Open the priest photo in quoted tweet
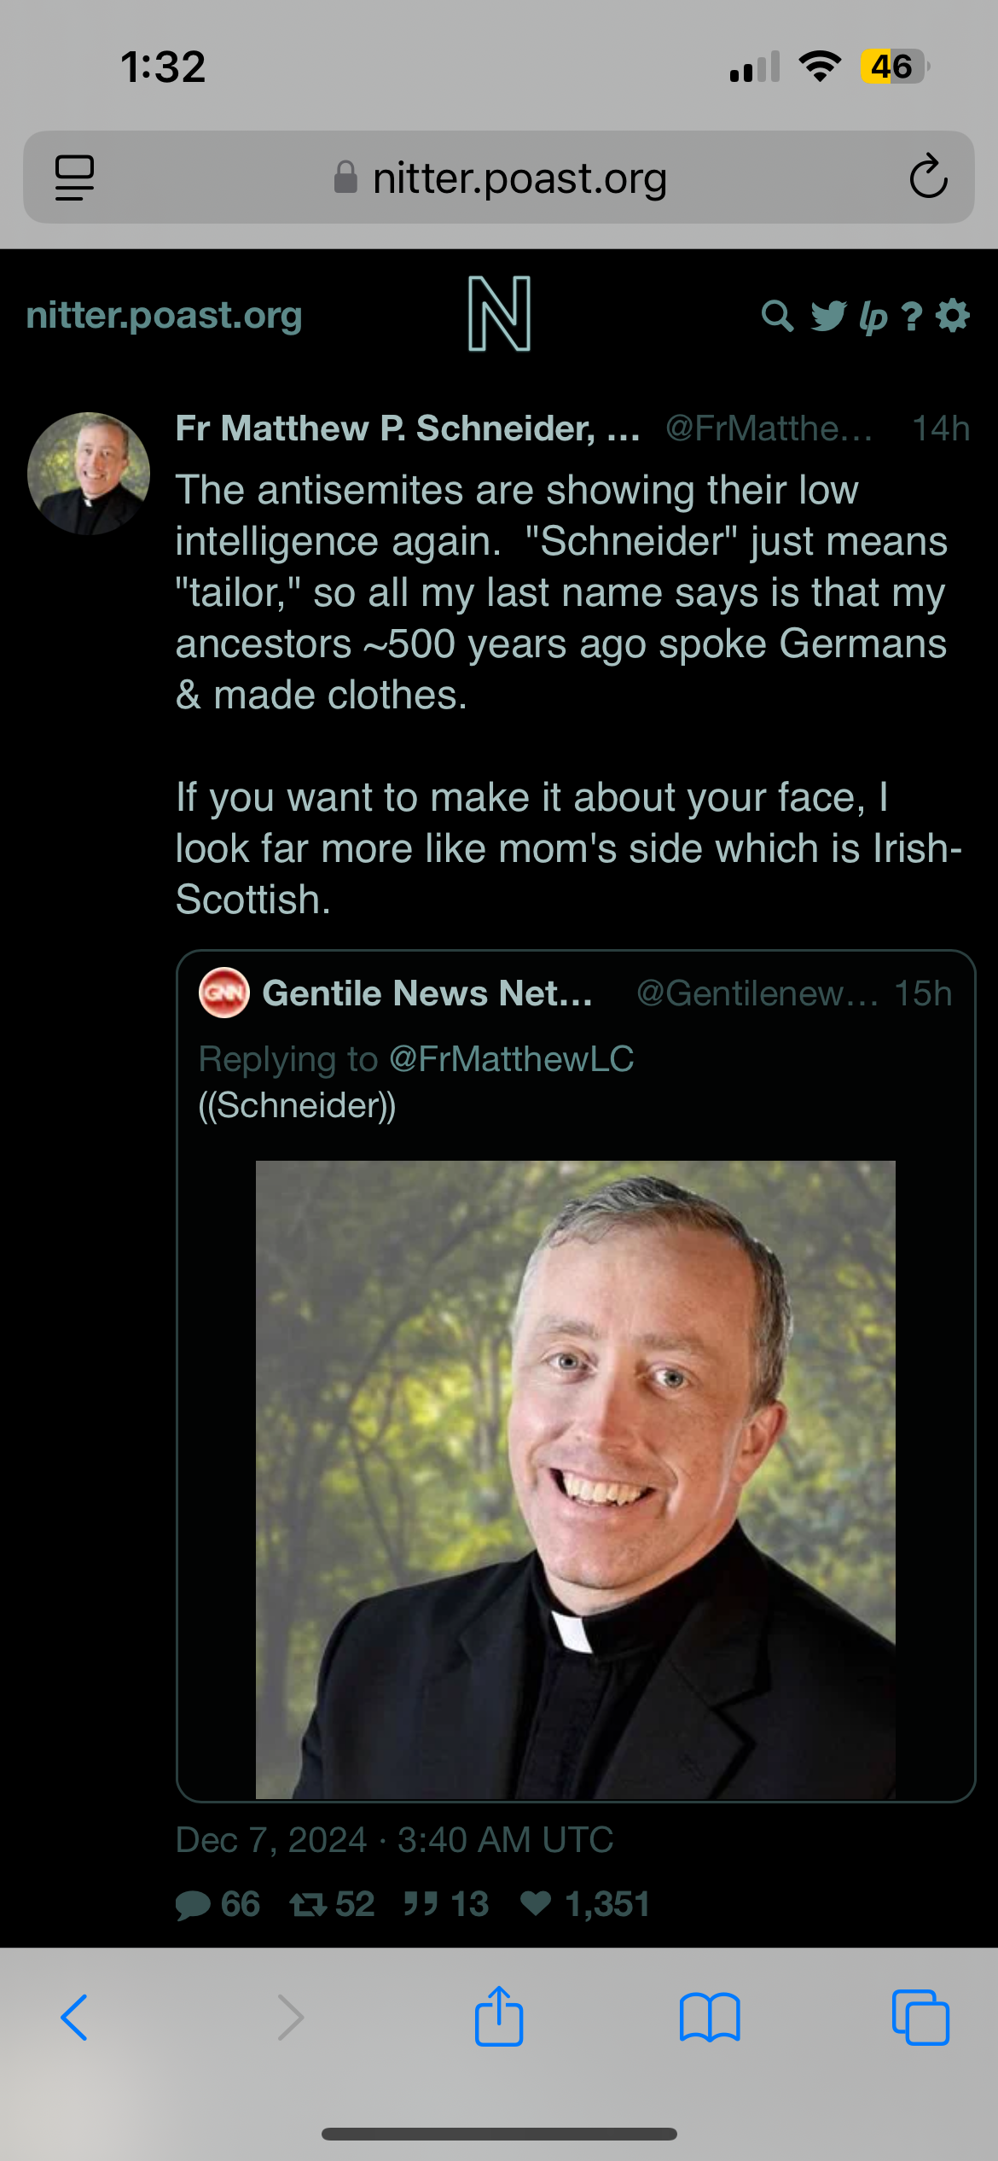 click(x=576, y=1479)
